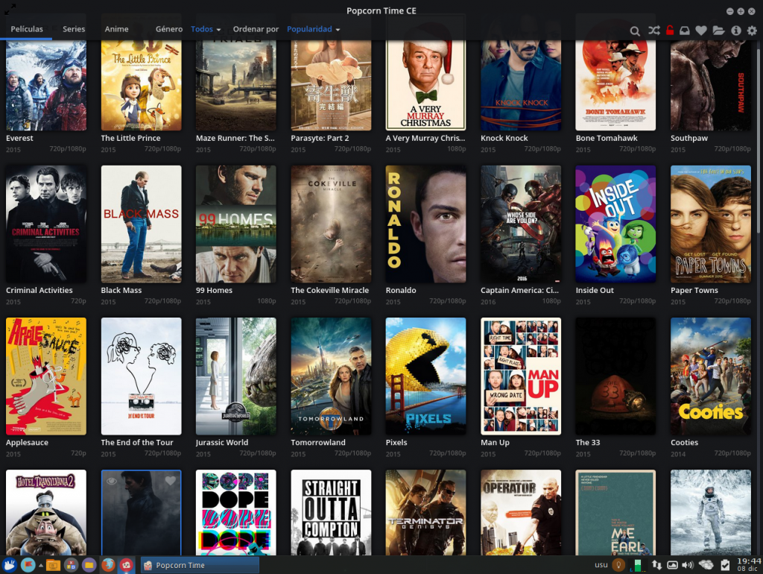Open the search magnifier icon

coord(635,31)
